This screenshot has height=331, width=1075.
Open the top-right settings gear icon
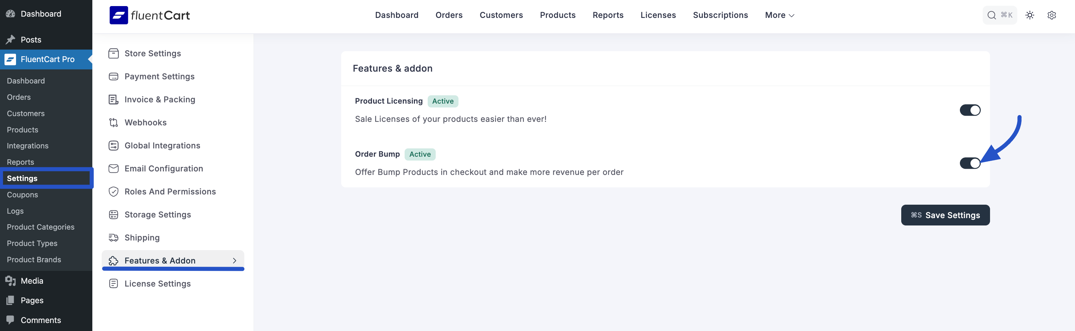pyautogui.click(x=1051, y=15)
